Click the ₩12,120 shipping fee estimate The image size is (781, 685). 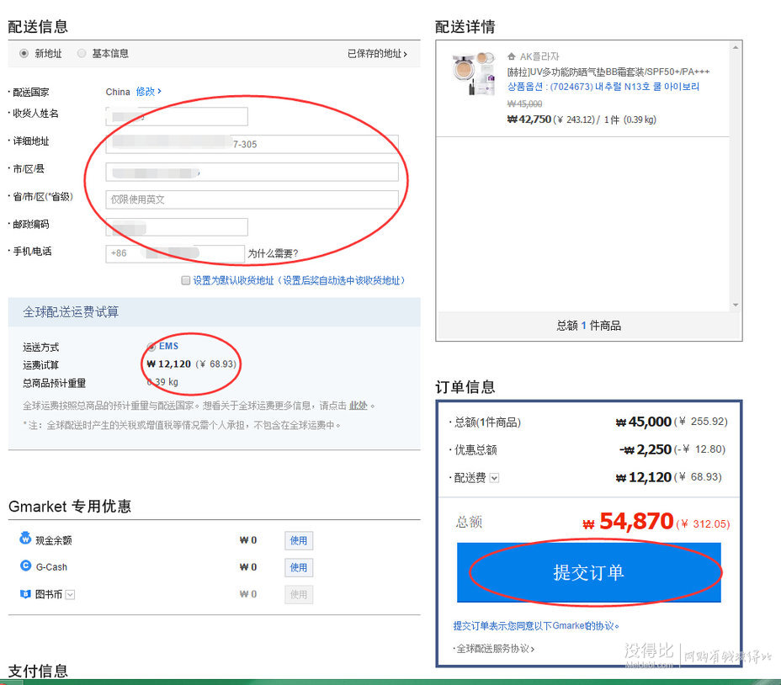[168, 364]
